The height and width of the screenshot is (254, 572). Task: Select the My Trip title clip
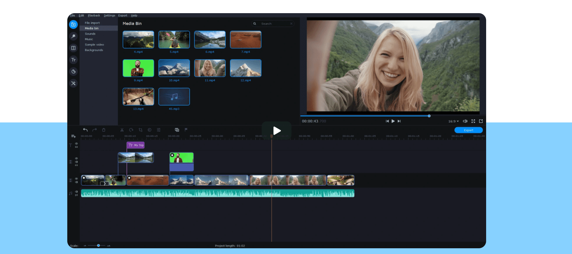click(x=136, y=145)
